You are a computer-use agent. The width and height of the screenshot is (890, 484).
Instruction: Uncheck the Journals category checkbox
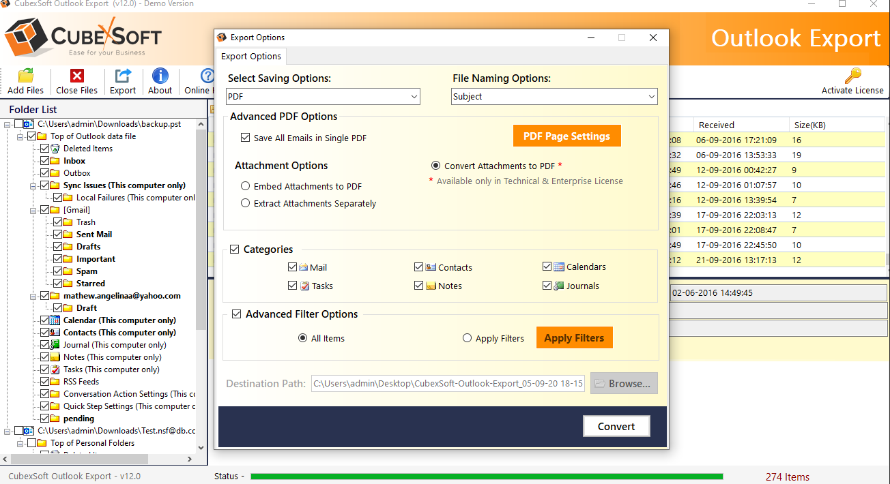(547, 286)
